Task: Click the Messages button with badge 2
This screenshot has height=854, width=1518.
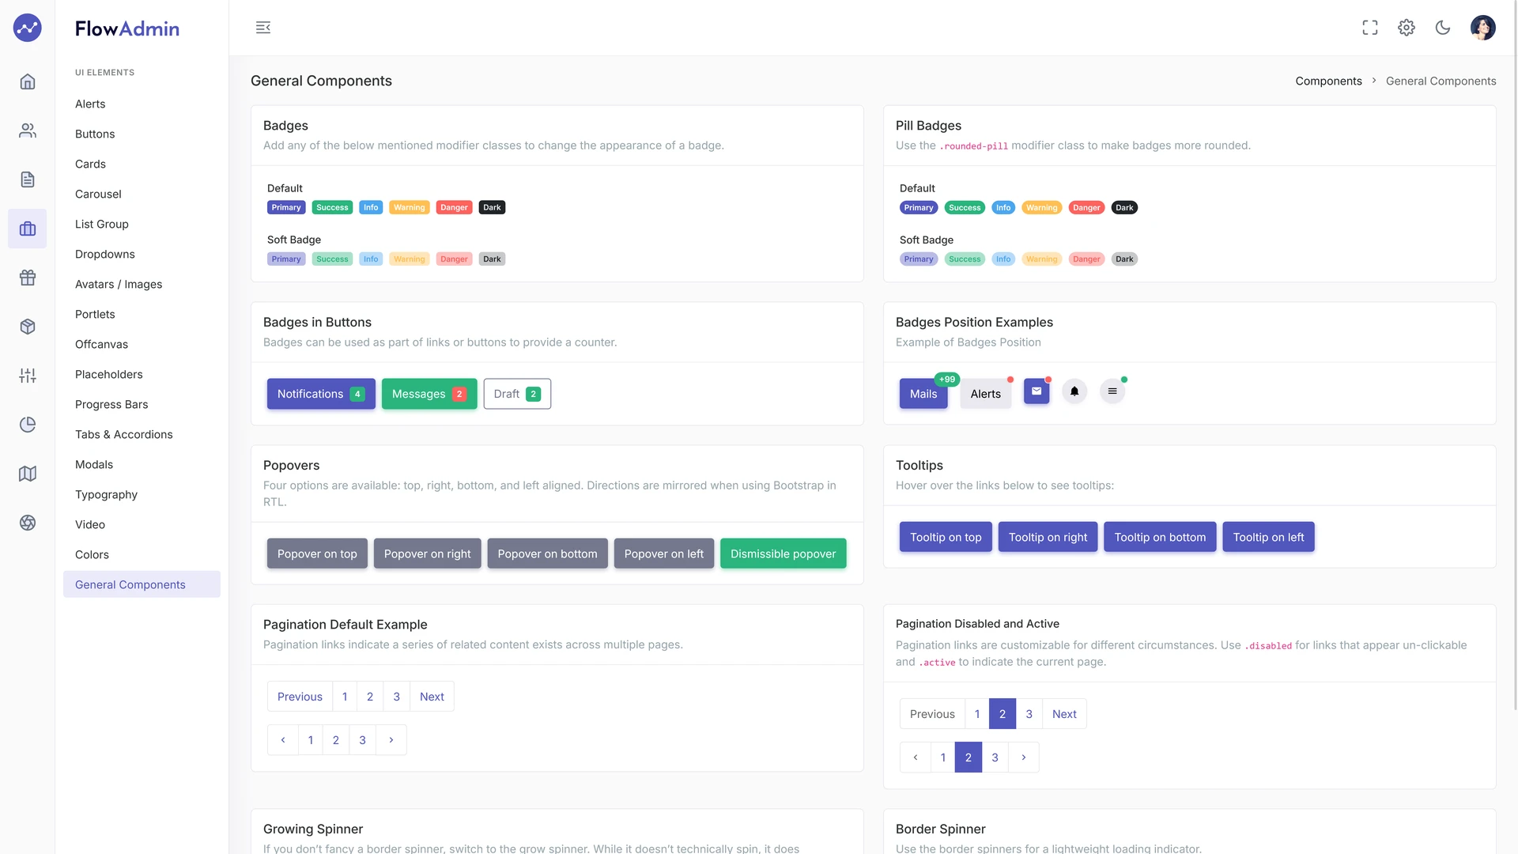Action: point(429,394)
